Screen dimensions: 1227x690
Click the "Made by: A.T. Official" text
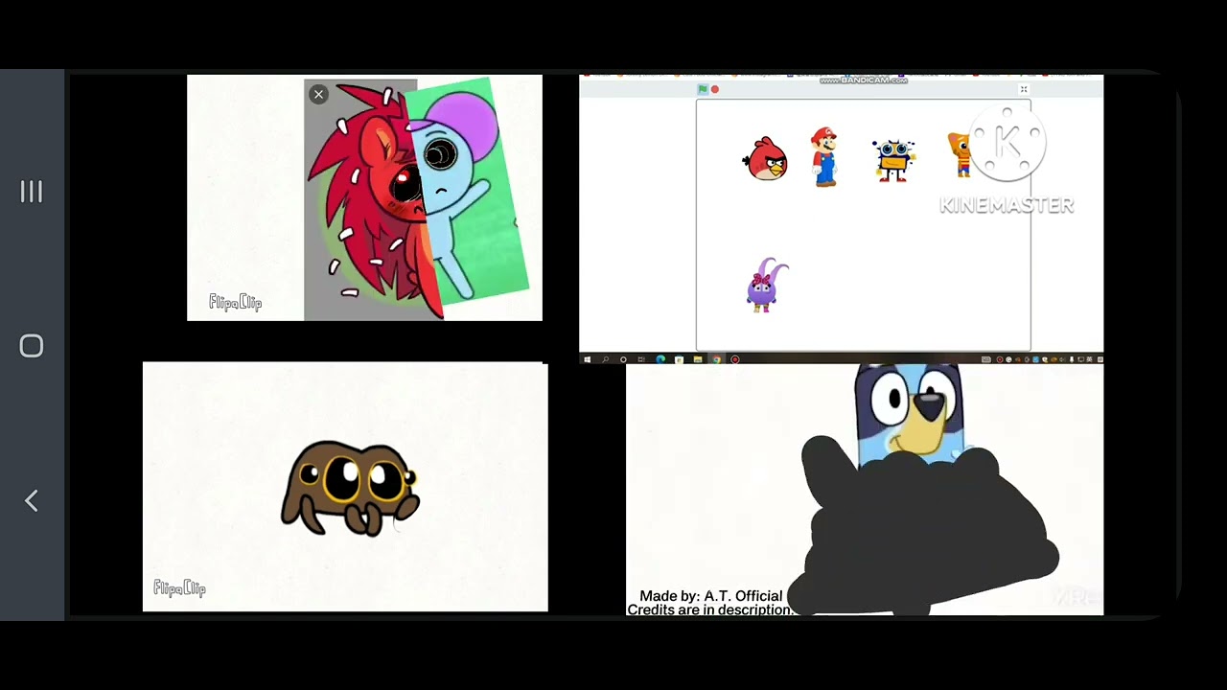click(710, 596)
